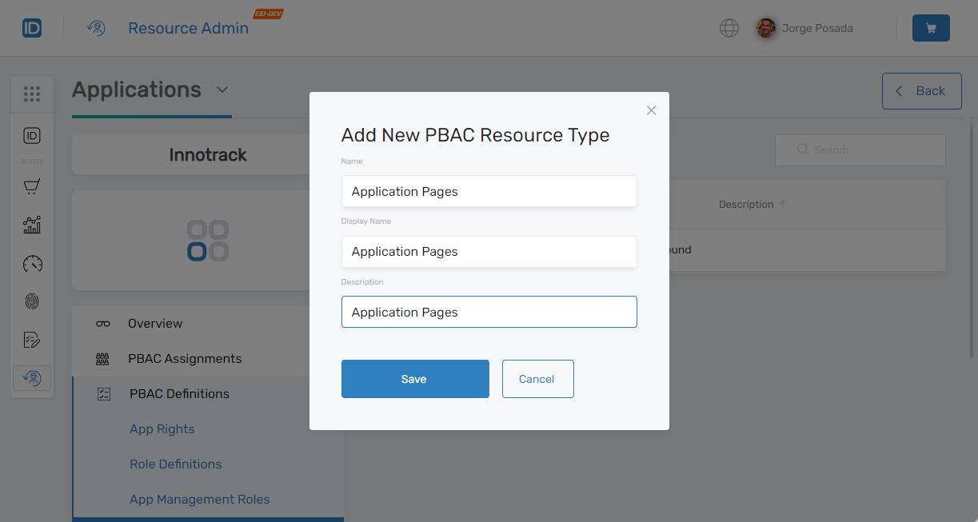Click the document edit icon in the sidebar
Screen dimensions: 978x522
pyautogui.click(x=32, y=339)
